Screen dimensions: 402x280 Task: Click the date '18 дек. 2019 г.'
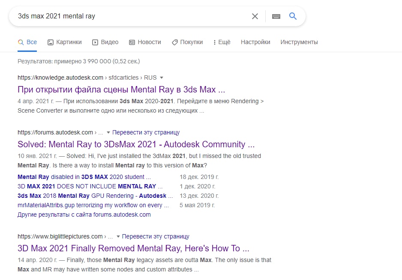(x=199, y=177)
